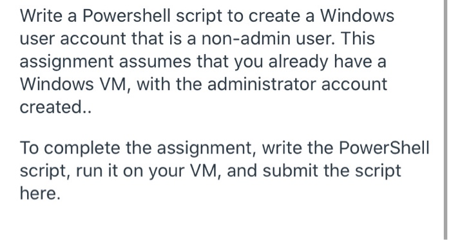Click the word "here." at the end
Image resolution: width=451 pixels, height=240 pixels.
pyautogui.click(x=40, y=193)
